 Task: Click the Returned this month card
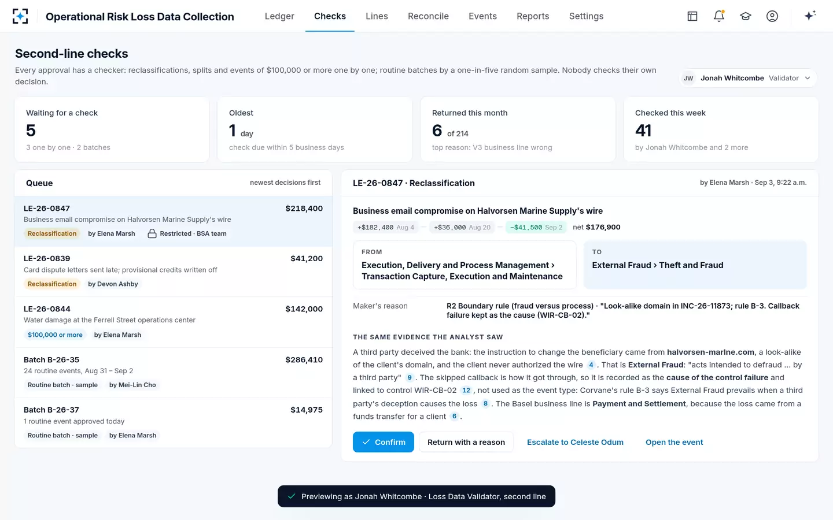[x=518, y=129]
